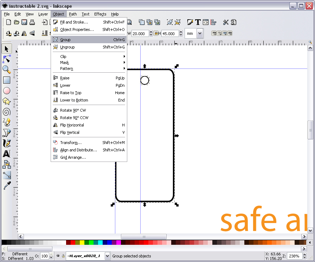Select the Pencil freehand tool

pyautogui.click(x=6, y=122)
